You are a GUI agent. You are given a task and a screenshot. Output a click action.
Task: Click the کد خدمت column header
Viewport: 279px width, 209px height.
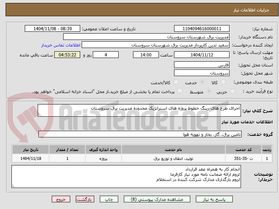tap(244, 150)
